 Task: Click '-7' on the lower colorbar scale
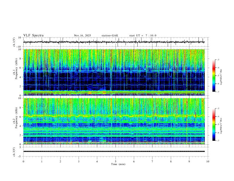pos(218,141)
